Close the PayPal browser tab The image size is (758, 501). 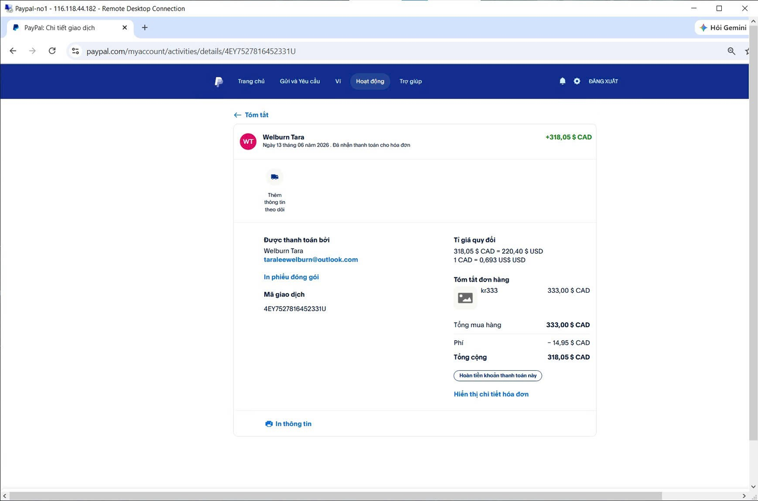click(x=124, y=27)
